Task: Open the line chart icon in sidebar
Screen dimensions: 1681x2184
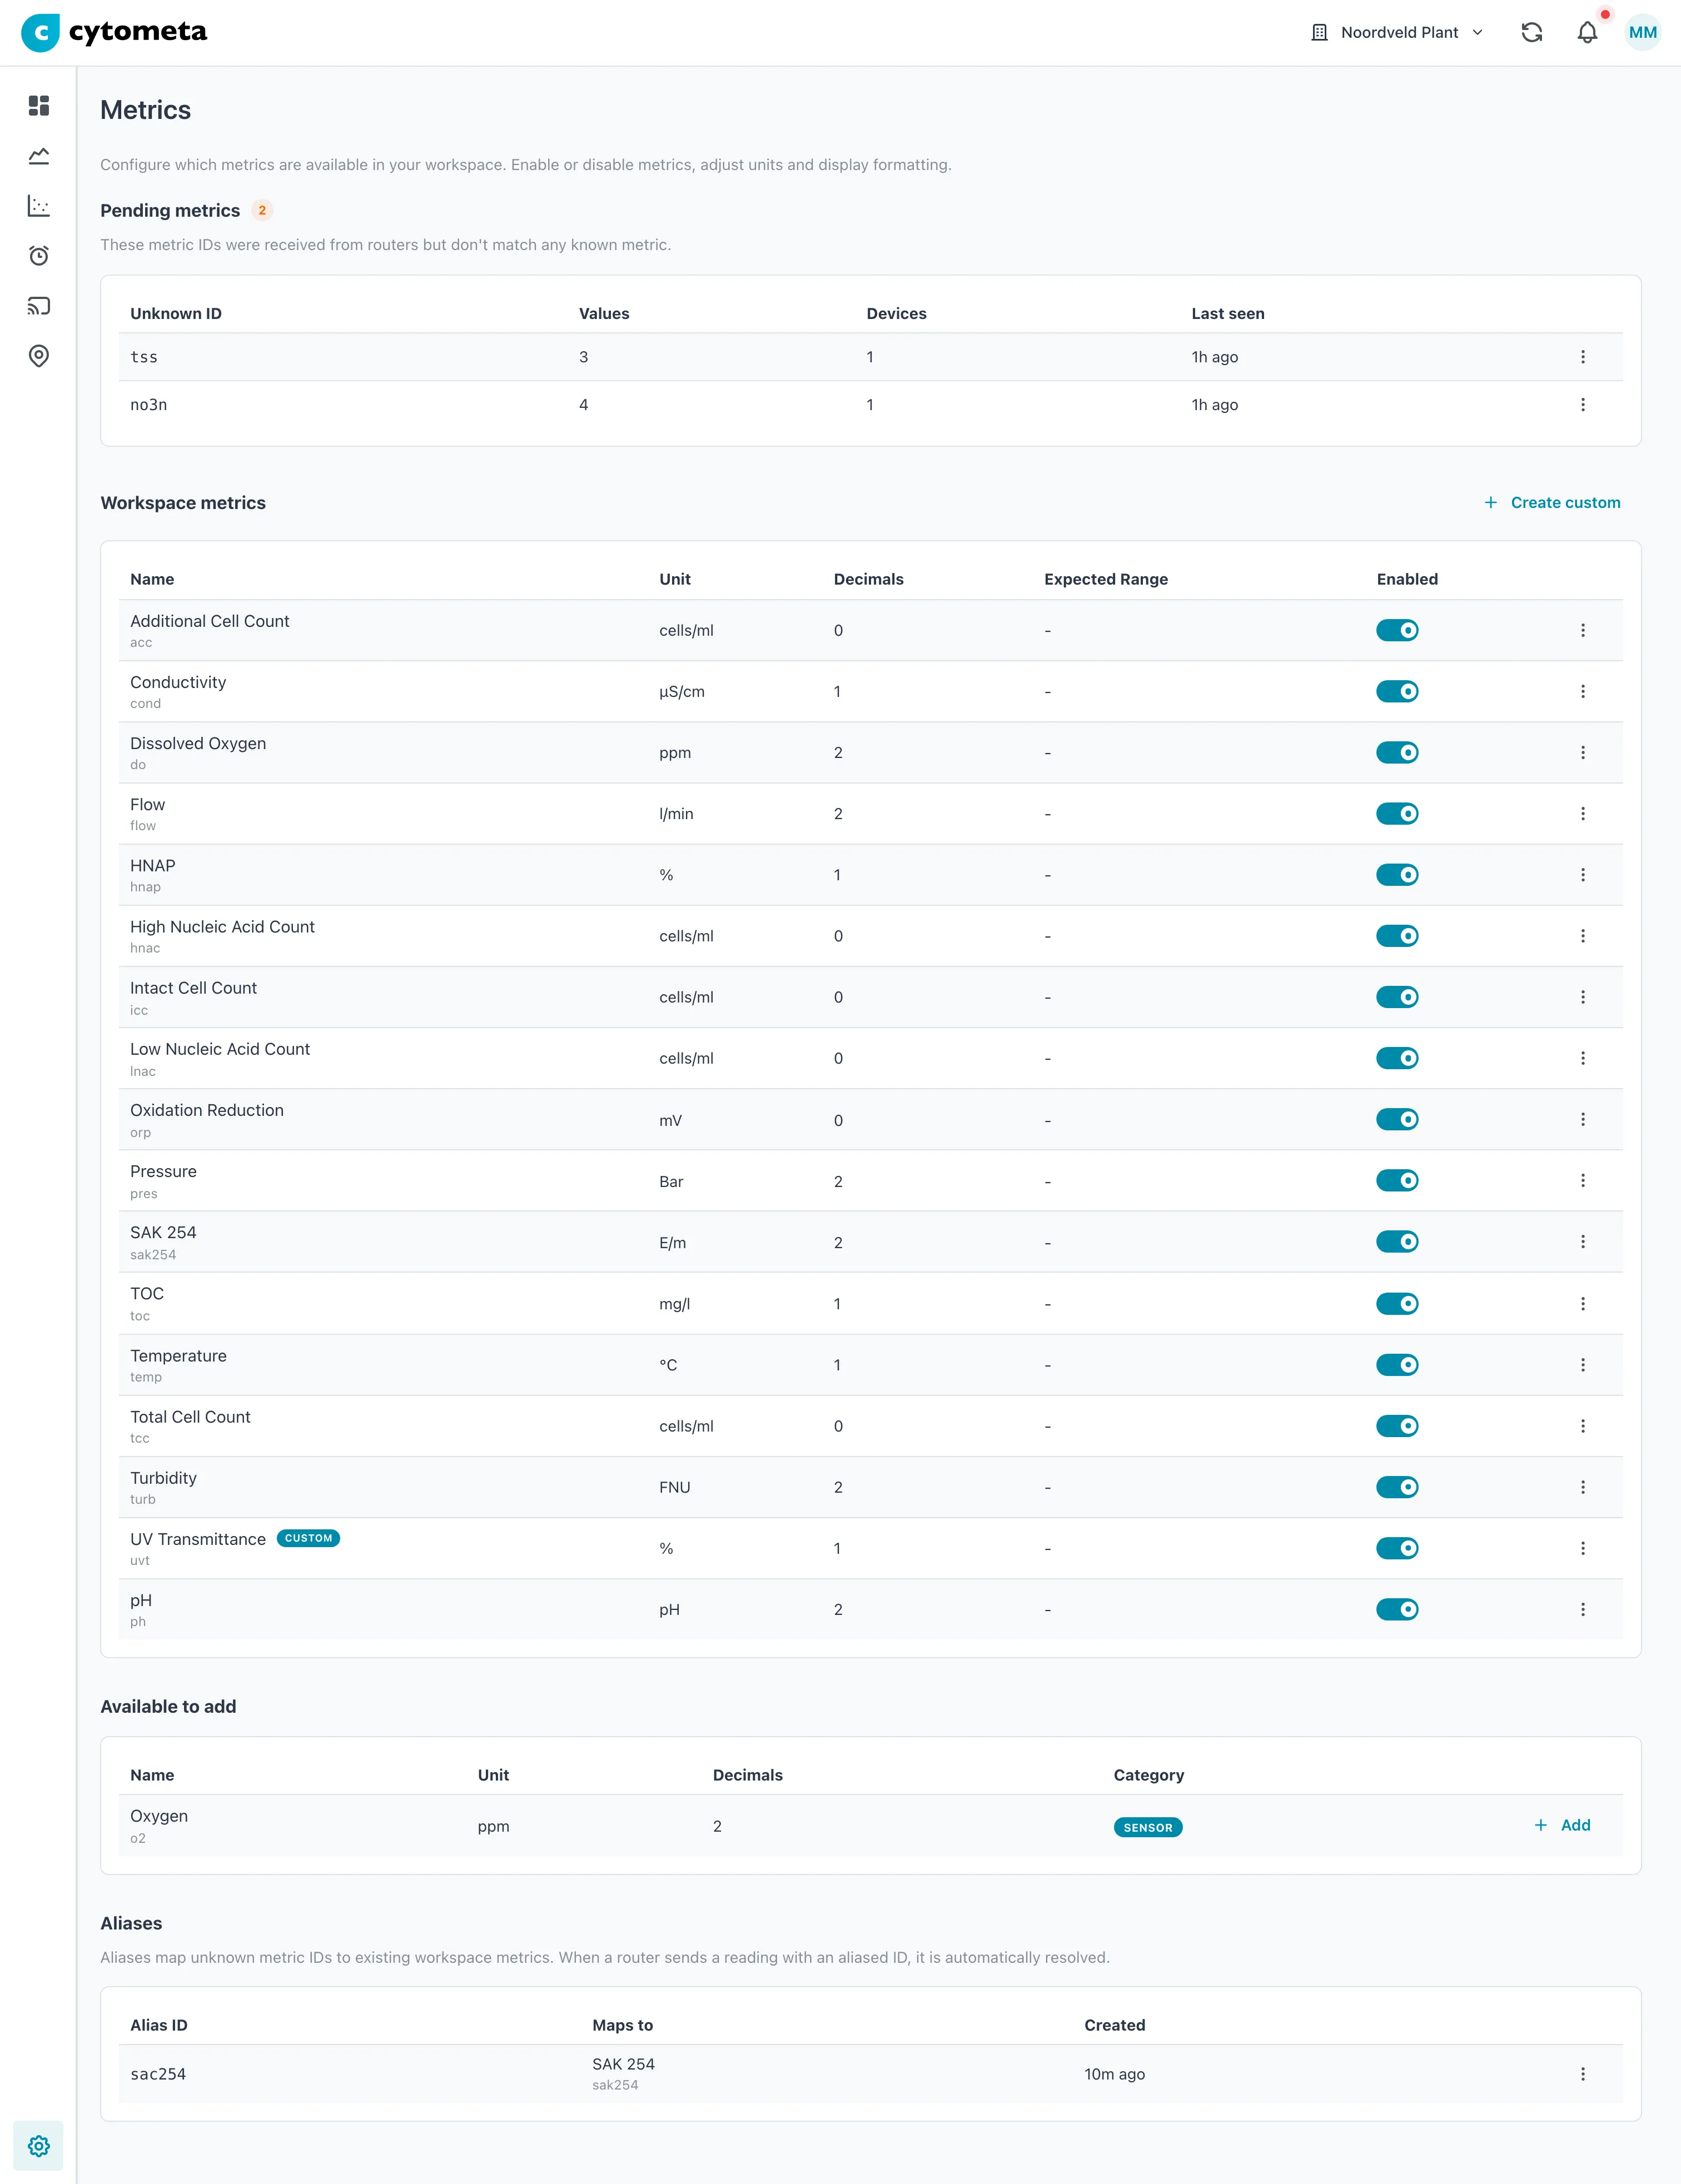Action: point(39,155)
